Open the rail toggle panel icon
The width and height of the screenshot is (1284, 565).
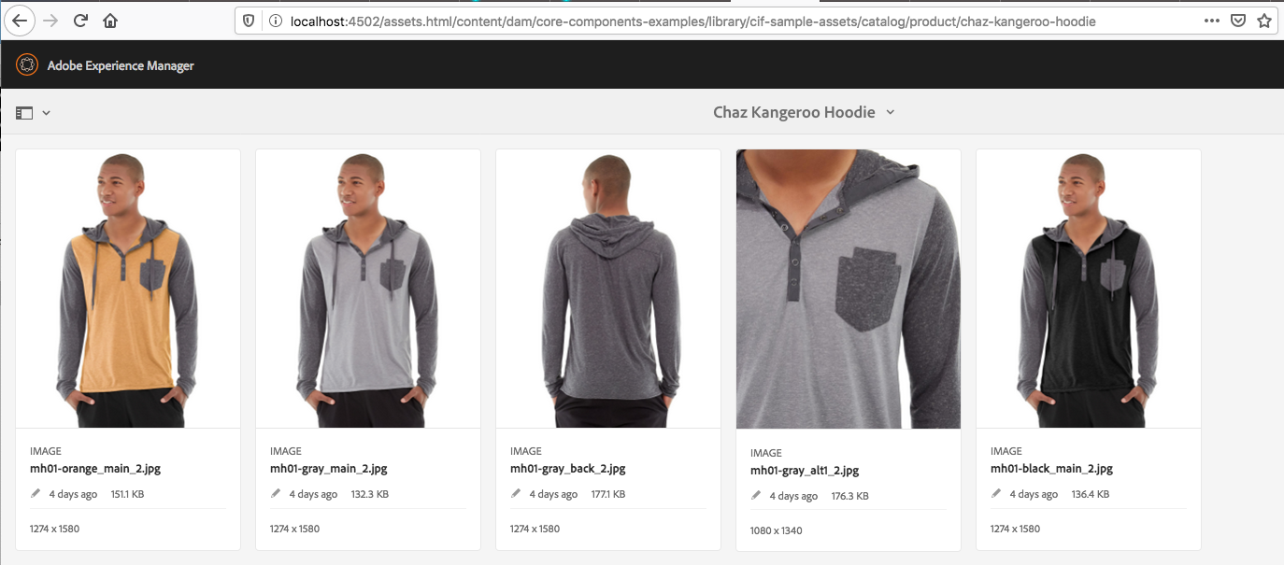(x=24, y=112)
